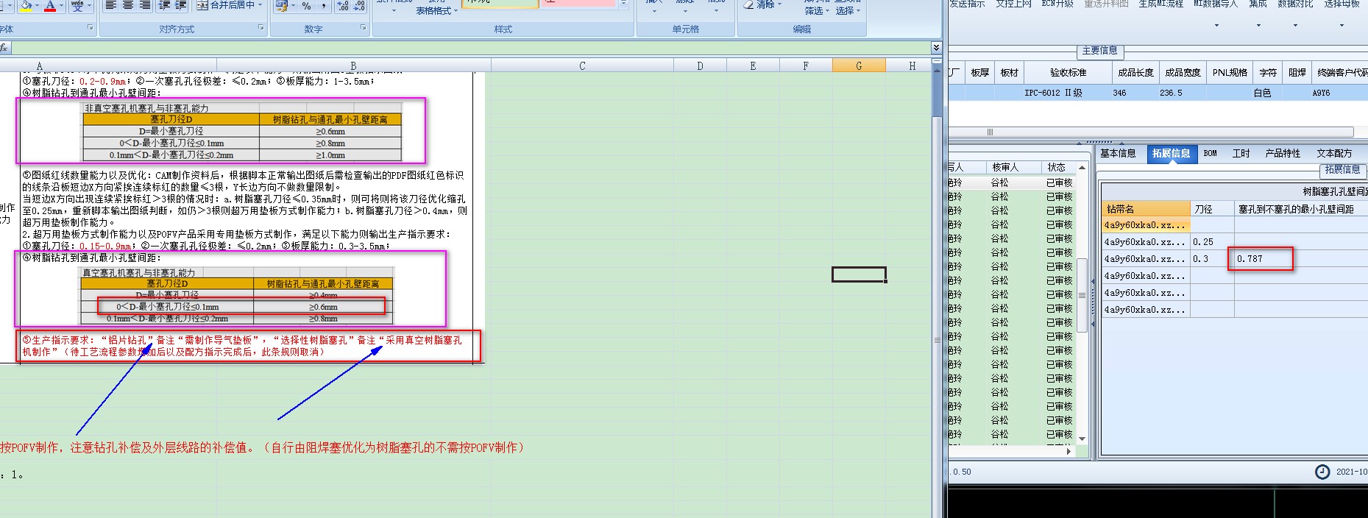This screenshot has height=518, width=1368.
Task: Expand the formula bar with double chevron
Action: pos(936,48)
